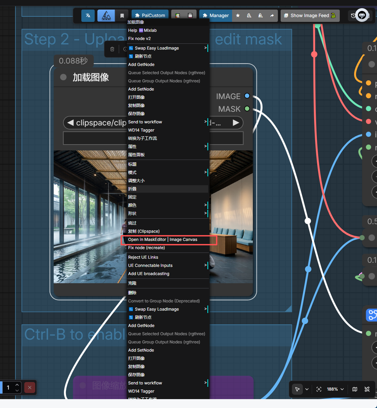377x408 pixels.
Task: Click the blue sailboat logo toolbar button
Action: pyautogui.click(x=106, y=16)
